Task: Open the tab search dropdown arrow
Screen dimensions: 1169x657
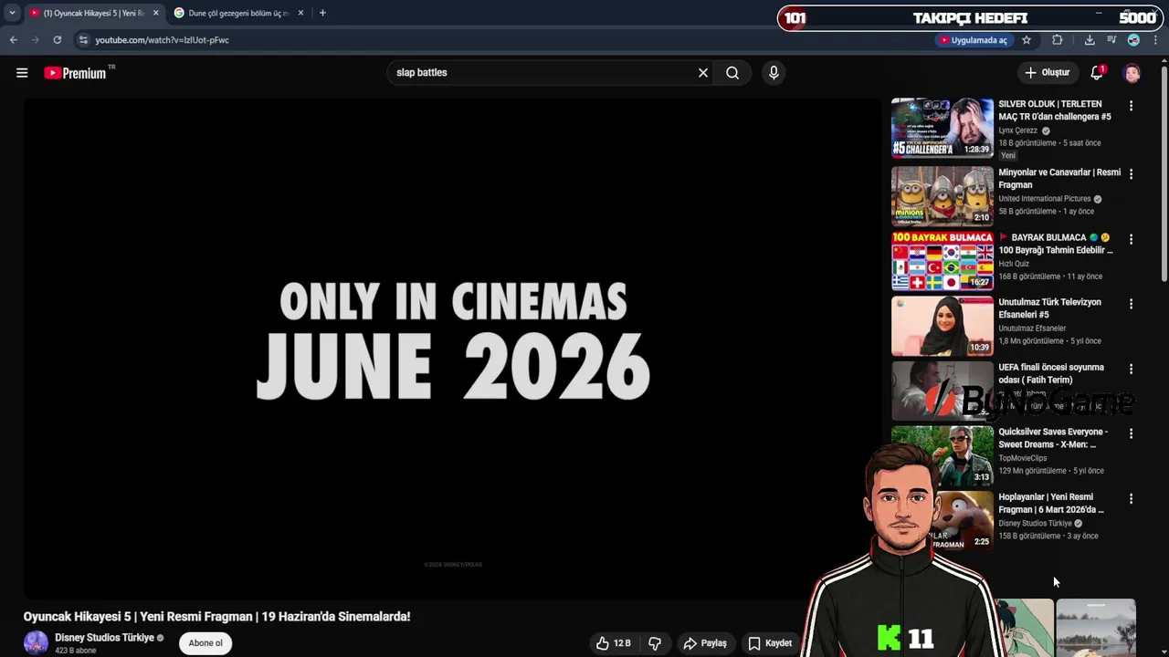Action: (x=12, y=13)
